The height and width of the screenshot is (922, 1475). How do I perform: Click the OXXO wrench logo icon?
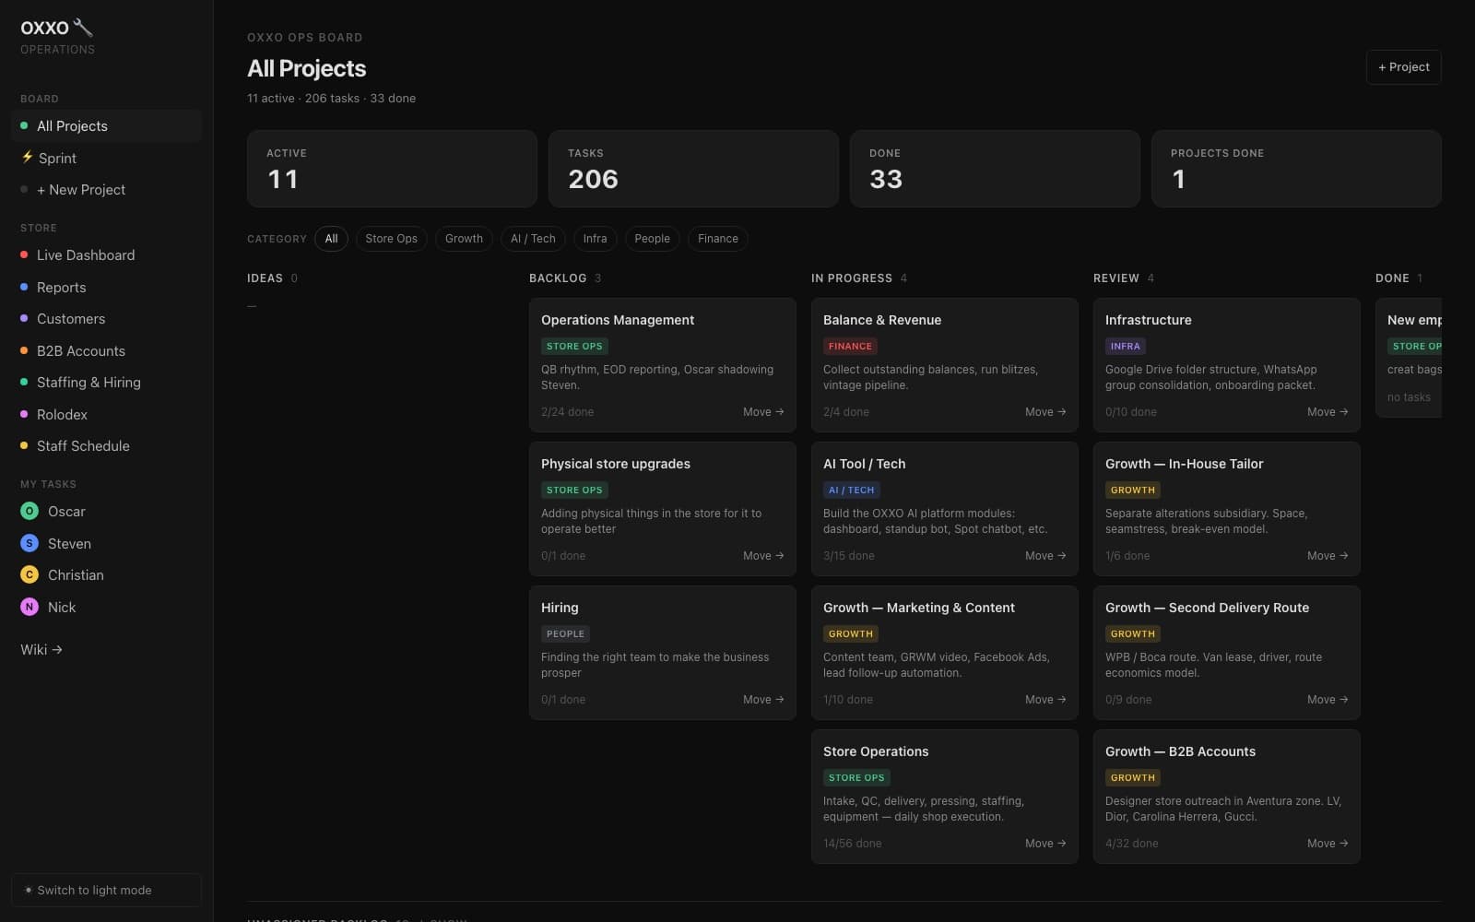coord(83,28)
